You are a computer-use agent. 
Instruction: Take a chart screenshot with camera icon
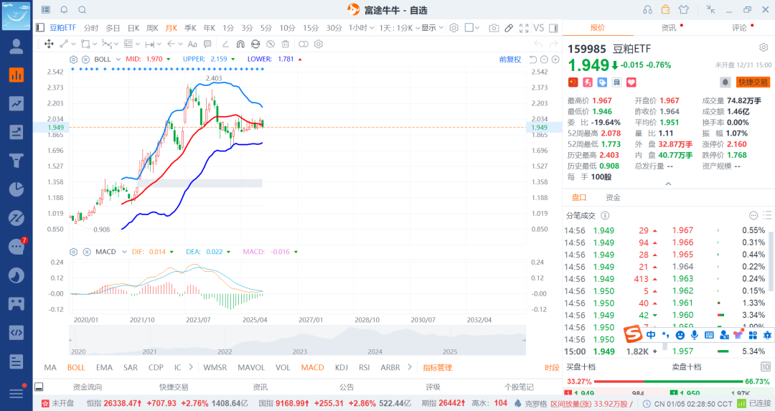click(x=494, y=28)
